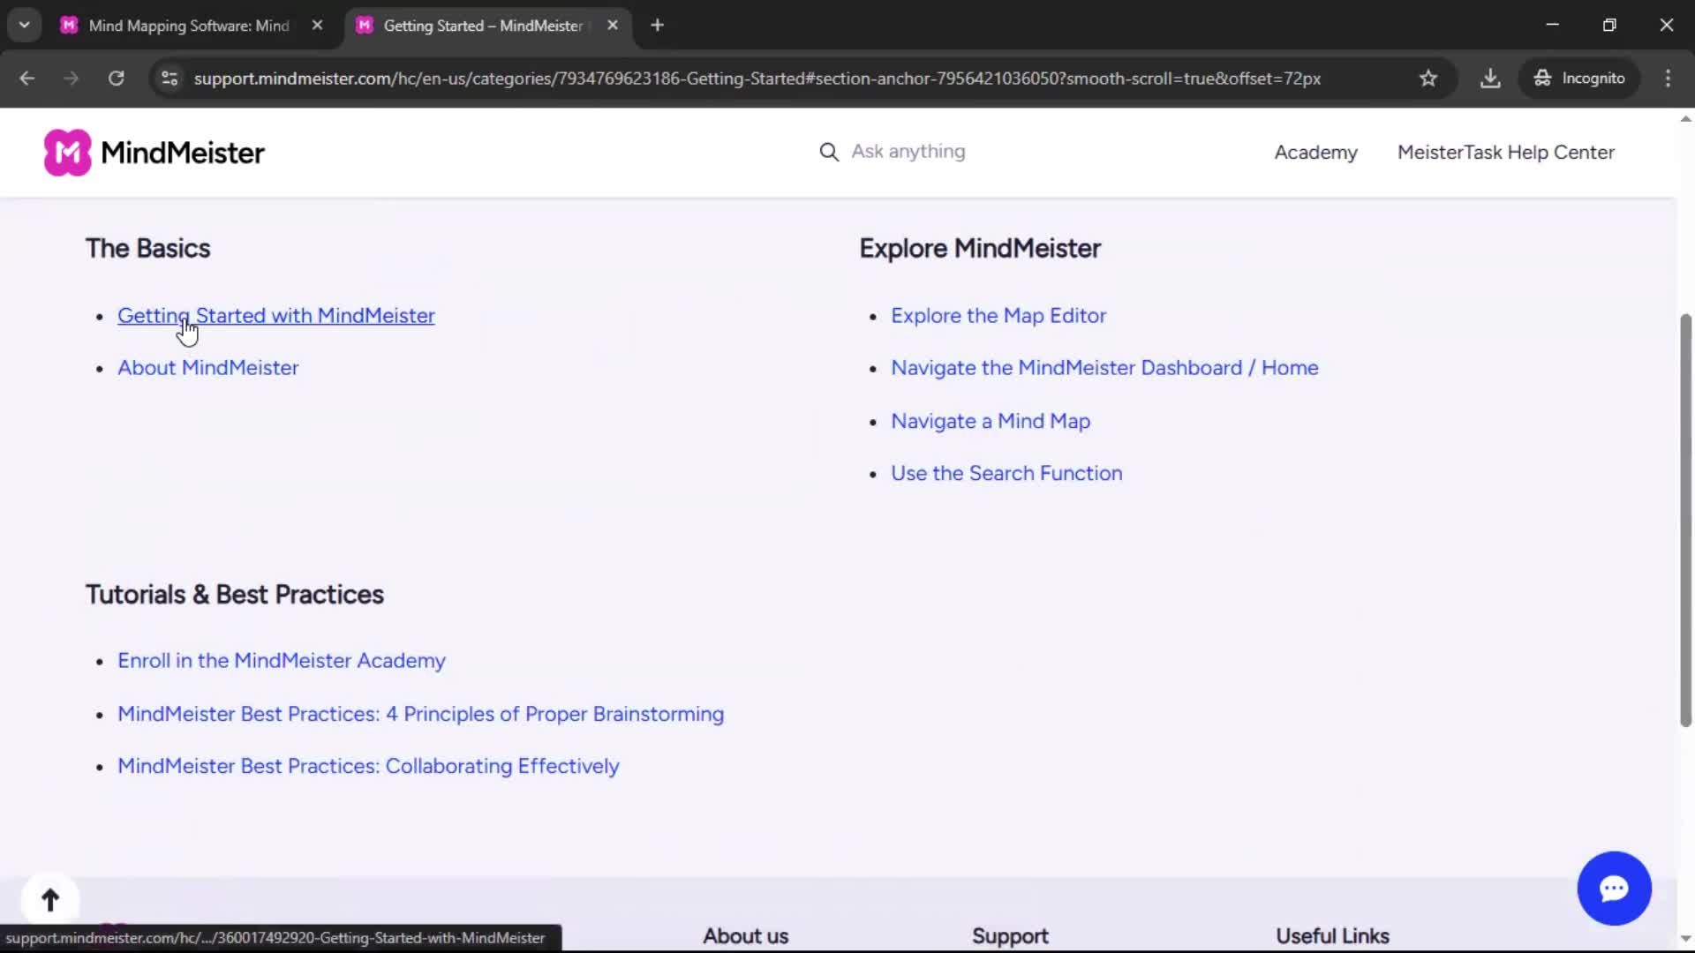Viewport: 1695px width, 953px height.
Task: Bookmark this page with the star icon
Action: (x=1428, y=79)
